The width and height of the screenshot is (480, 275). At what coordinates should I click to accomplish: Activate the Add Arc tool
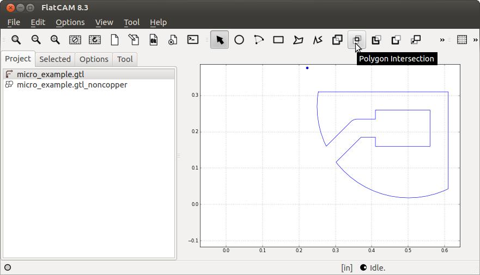[259, 40]
